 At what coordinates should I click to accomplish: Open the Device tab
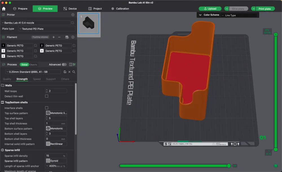tap(70, 9)
